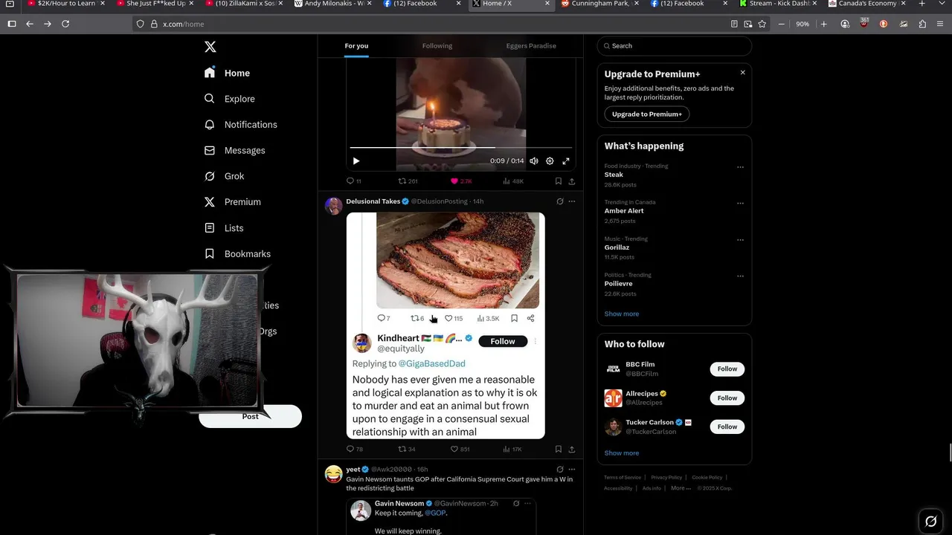Expand video to fullscreen
This screenshot has width=952, height=535.
566,161
